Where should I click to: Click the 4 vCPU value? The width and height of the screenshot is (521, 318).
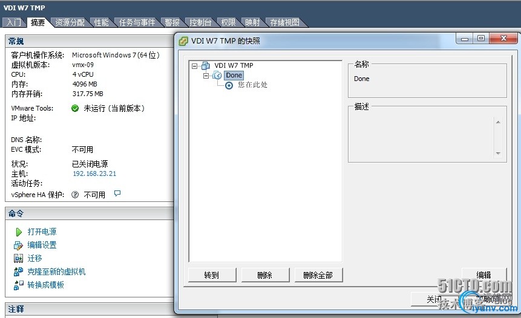(x=83, y=74)
